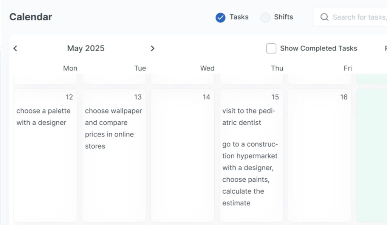Select the Tasks radio button
Screen dimensions: 387x225
(x=220, y=17)
